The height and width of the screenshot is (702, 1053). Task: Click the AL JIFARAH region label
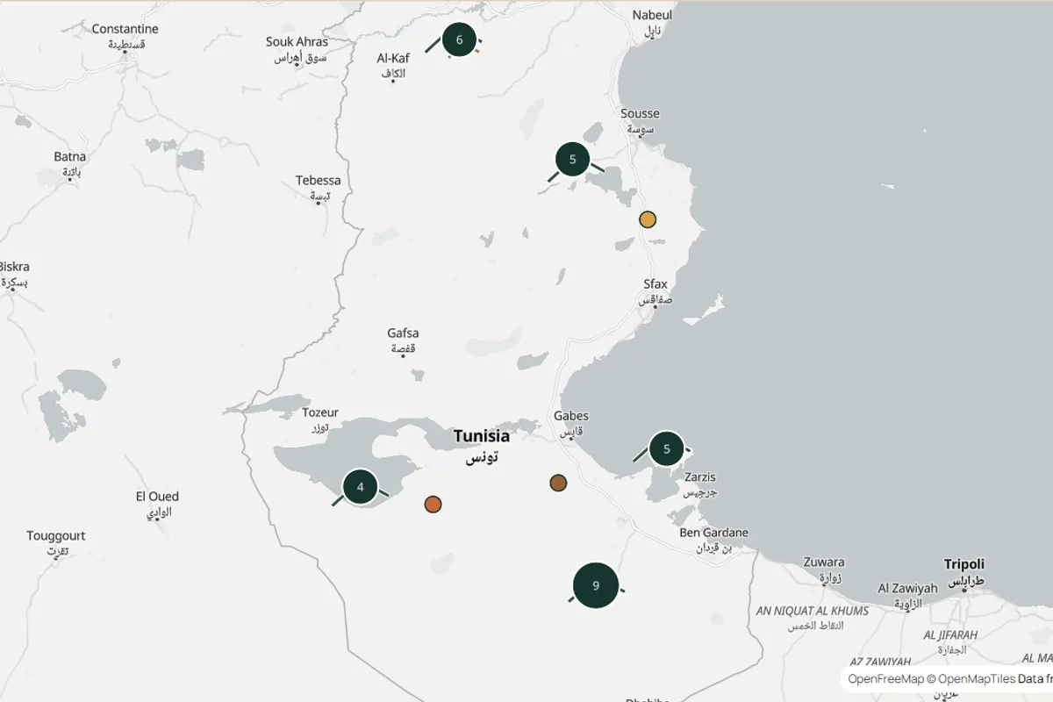(950, 641)
